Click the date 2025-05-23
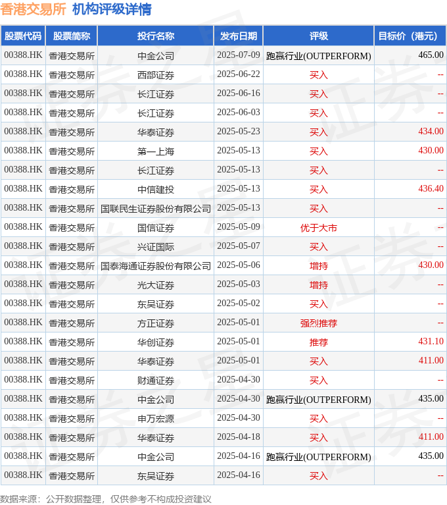 point(239,132)
